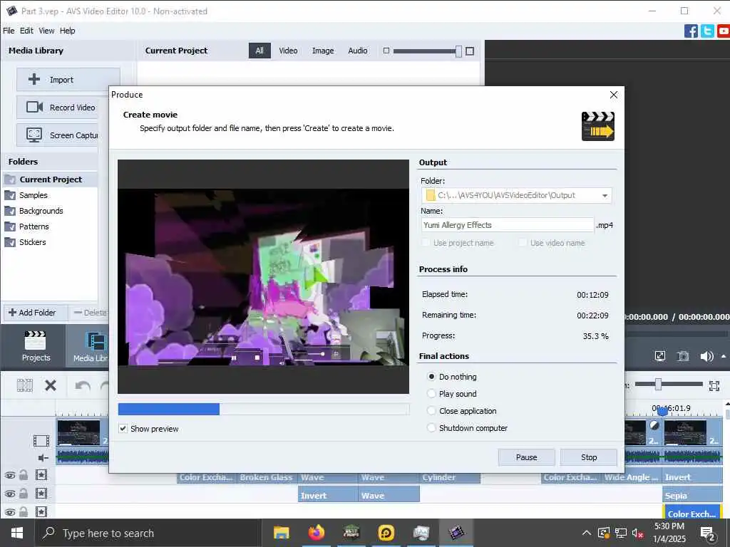The image size is (730, 547).
Task: Expand the volume options arrow
Action: click(x=724, y=356)
